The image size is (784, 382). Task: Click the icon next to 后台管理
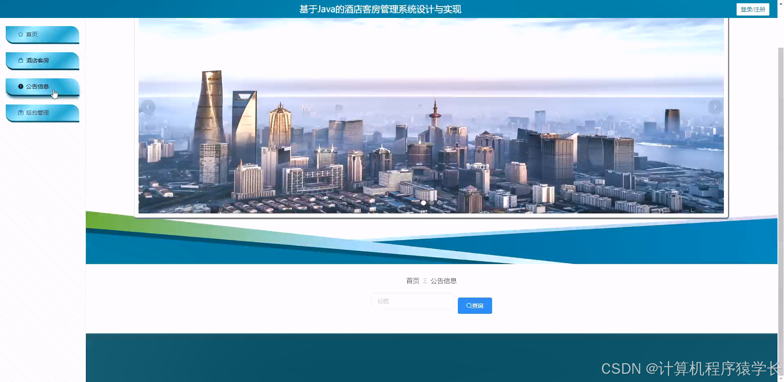(x=20, y=112)
